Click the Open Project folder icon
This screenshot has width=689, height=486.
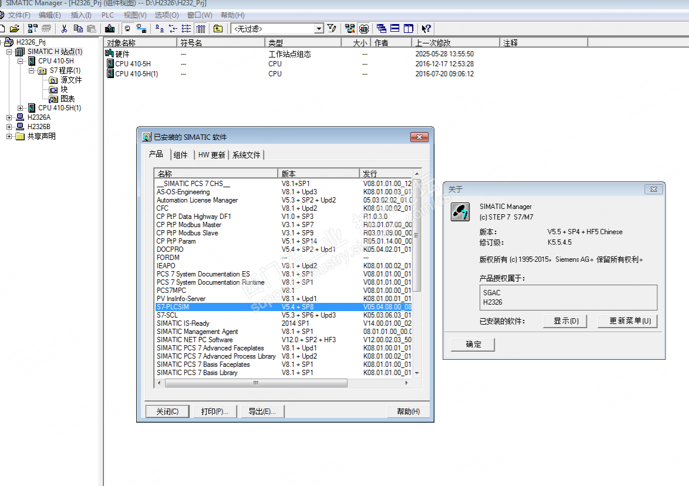click(x=15, y=28)
